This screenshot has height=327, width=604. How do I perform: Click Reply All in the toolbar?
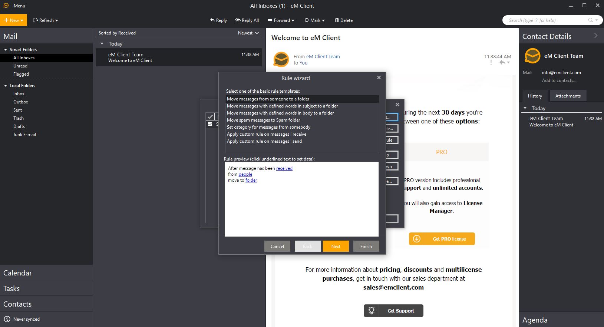(x=247, y=20)
